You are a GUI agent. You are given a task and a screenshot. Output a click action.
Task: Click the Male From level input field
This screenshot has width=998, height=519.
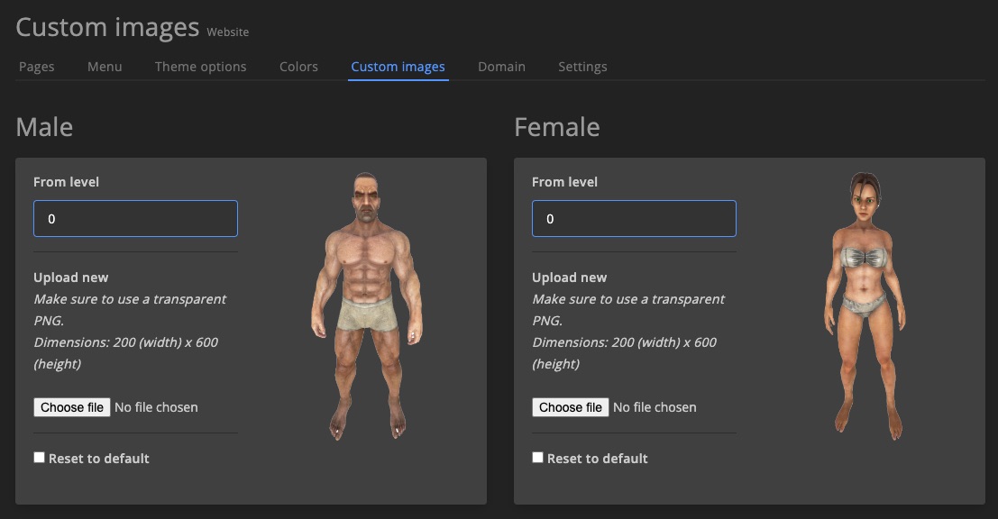135,218
